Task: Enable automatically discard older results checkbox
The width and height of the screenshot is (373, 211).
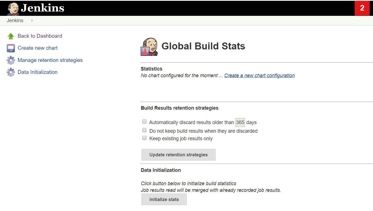Action: pyautogui.click(x=144, y=122)
